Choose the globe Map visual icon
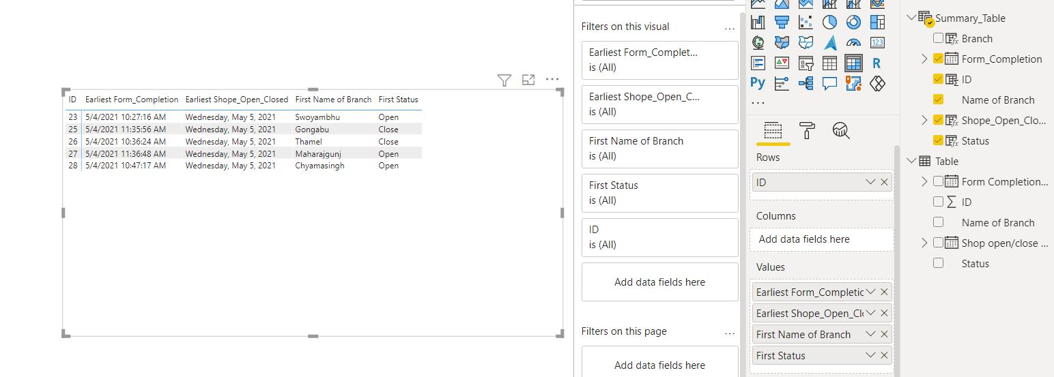This screenshot has height=377, width=1054. point(758,42)
